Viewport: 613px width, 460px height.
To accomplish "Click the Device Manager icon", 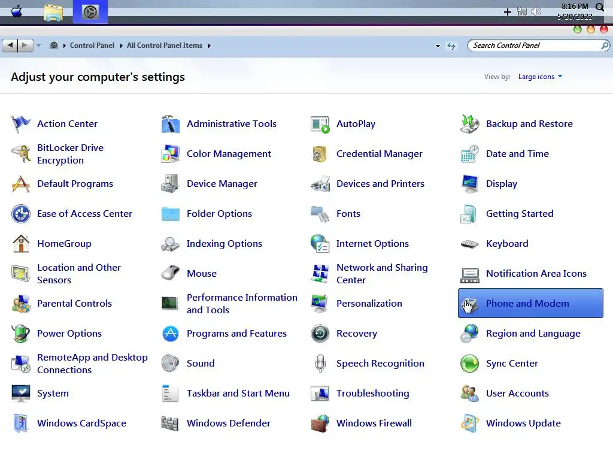I will pyautogui.click(x=171, y=184).
